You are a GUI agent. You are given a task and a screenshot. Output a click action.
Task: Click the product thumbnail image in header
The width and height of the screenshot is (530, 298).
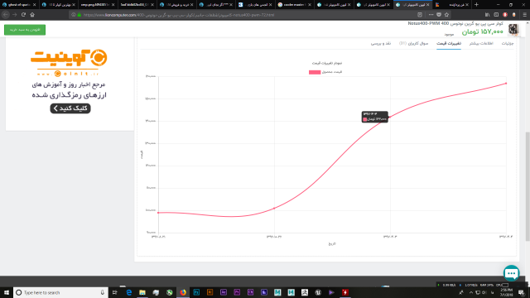[513, 29]
